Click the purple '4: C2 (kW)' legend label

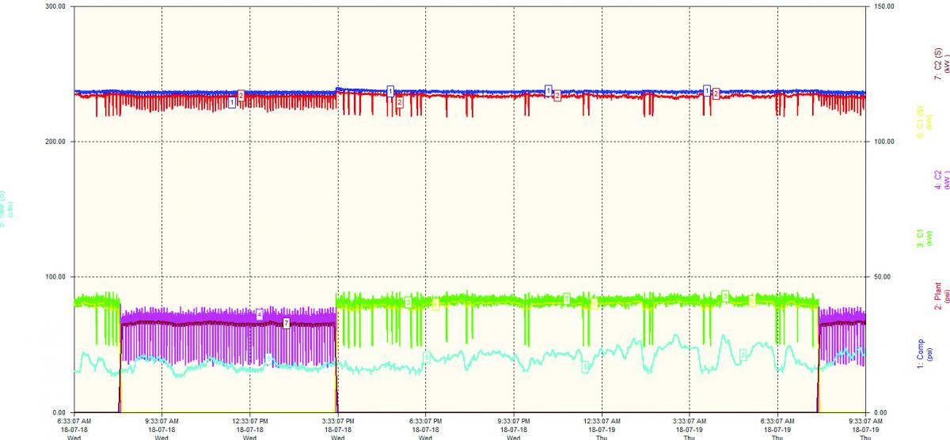click(940, 180)
